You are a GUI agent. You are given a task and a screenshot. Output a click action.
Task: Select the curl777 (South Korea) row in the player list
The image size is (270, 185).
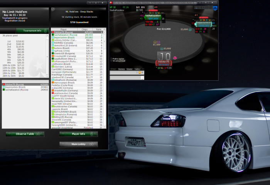click(77, 96)
